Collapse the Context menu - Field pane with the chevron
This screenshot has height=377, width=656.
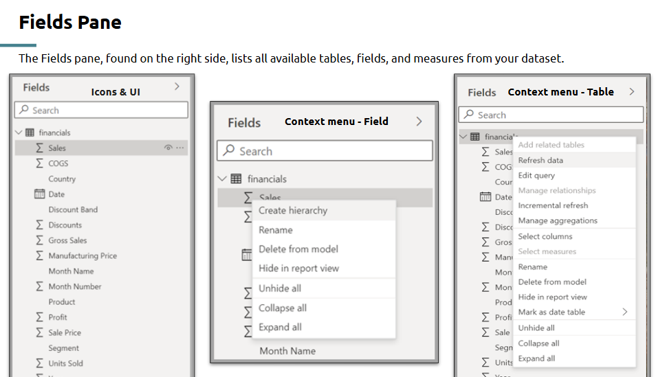pos(419,122)
